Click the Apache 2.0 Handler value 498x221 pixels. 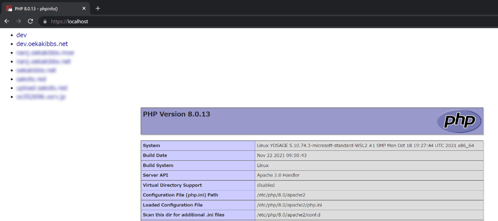tap(278, 175)
